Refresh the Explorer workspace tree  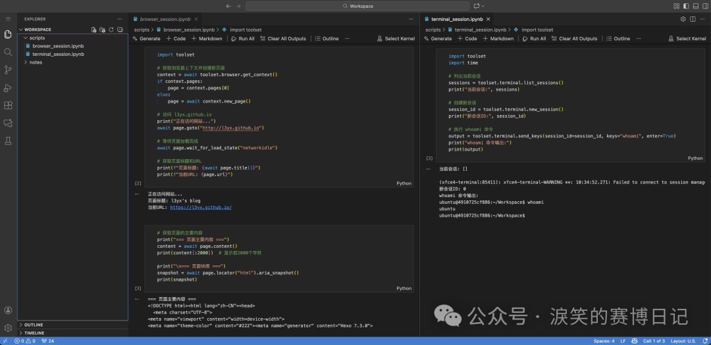click(111, 30)
